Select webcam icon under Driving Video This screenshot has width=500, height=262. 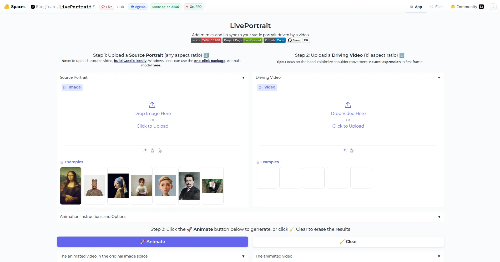click(352, 150)
